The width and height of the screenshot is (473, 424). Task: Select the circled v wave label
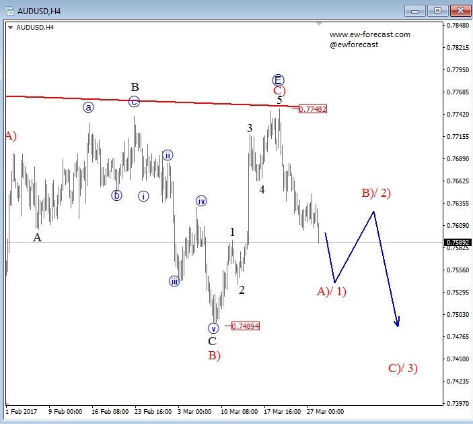click(213, 328)
